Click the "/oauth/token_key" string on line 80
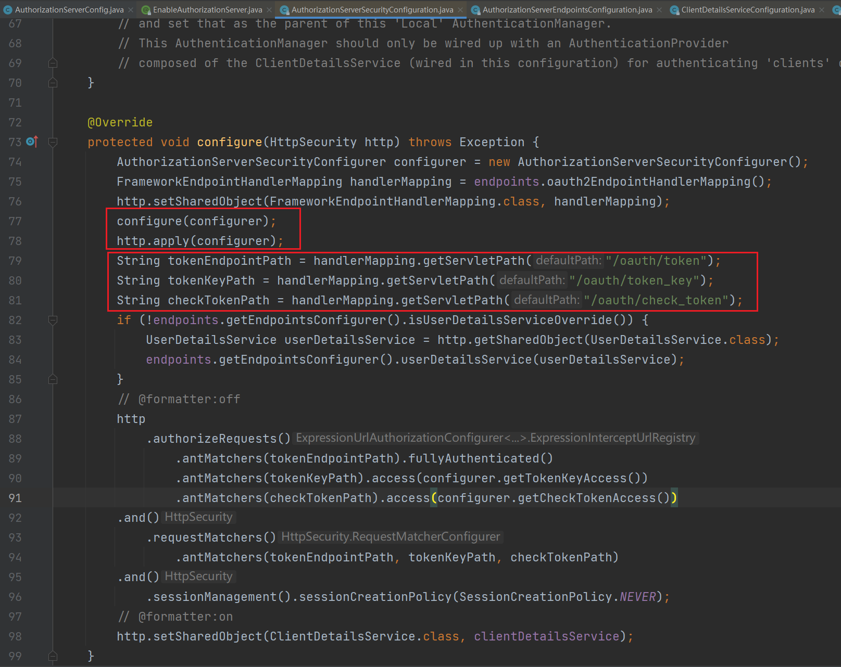Viewport: 841px width, 667px height. (634, 280)
